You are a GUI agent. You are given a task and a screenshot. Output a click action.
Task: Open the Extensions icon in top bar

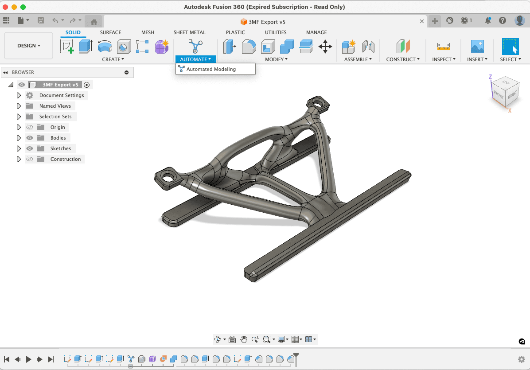[449, 21]
